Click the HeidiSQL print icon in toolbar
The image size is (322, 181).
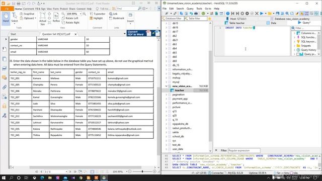[x=196, y=14]
